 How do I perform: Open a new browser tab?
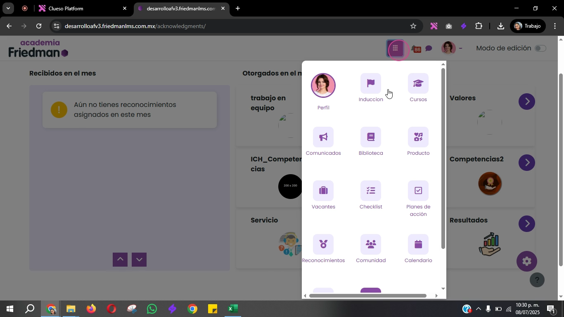coord(238,8)
